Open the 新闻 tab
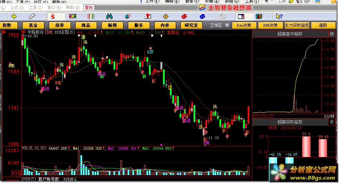This screenshot has height=183, width=339. [112, 25]
